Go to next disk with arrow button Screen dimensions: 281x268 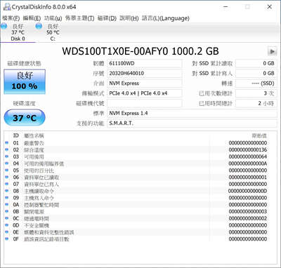click(272, 51)
